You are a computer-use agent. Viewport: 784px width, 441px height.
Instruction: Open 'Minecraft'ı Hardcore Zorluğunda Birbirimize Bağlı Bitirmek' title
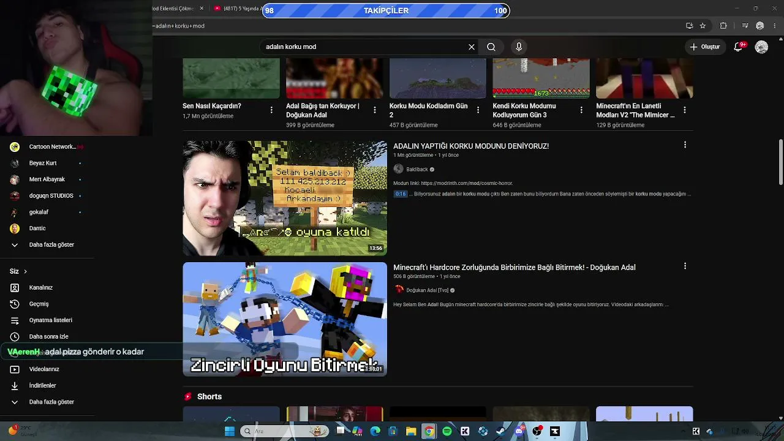click(514, 268)
